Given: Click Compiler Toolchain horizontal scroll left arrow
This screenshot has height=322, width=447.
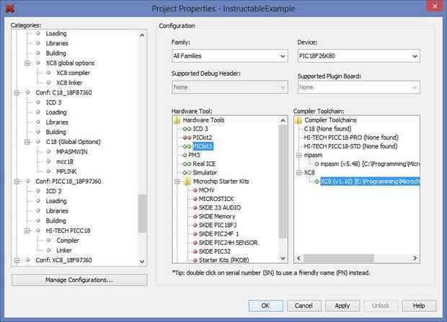Looking at the screenshot, I should [x=298, y=258].
